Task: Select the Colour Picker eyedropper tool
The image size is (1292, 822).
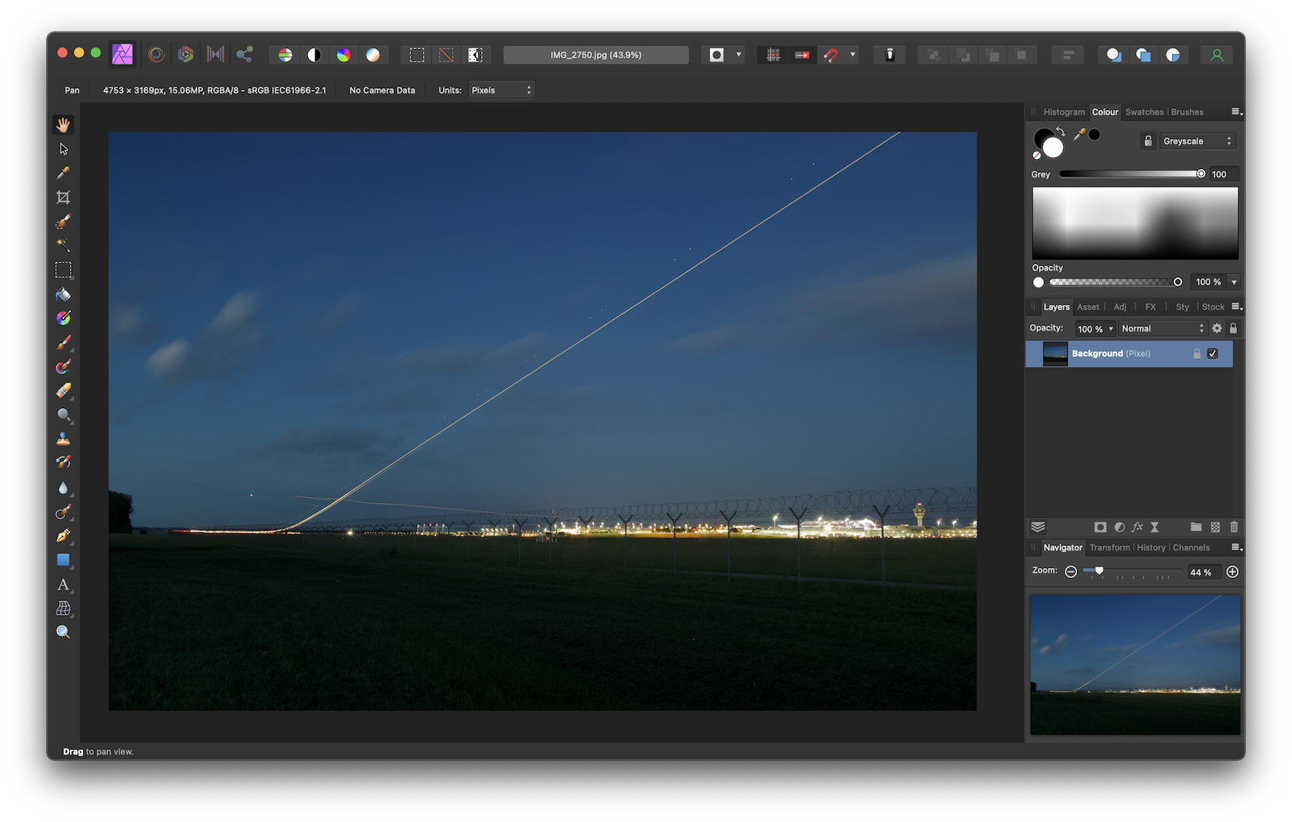Action: pos(63,173)
